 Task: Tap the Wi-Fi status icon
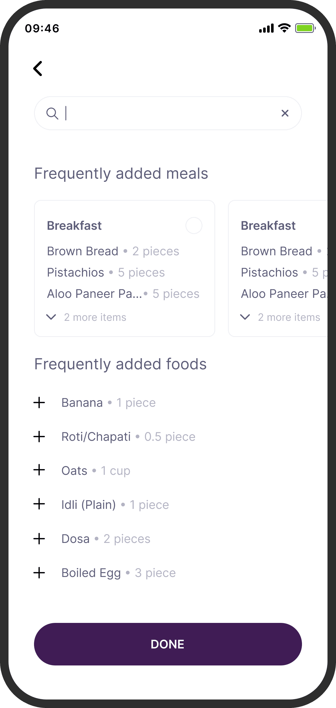(284, 28)
